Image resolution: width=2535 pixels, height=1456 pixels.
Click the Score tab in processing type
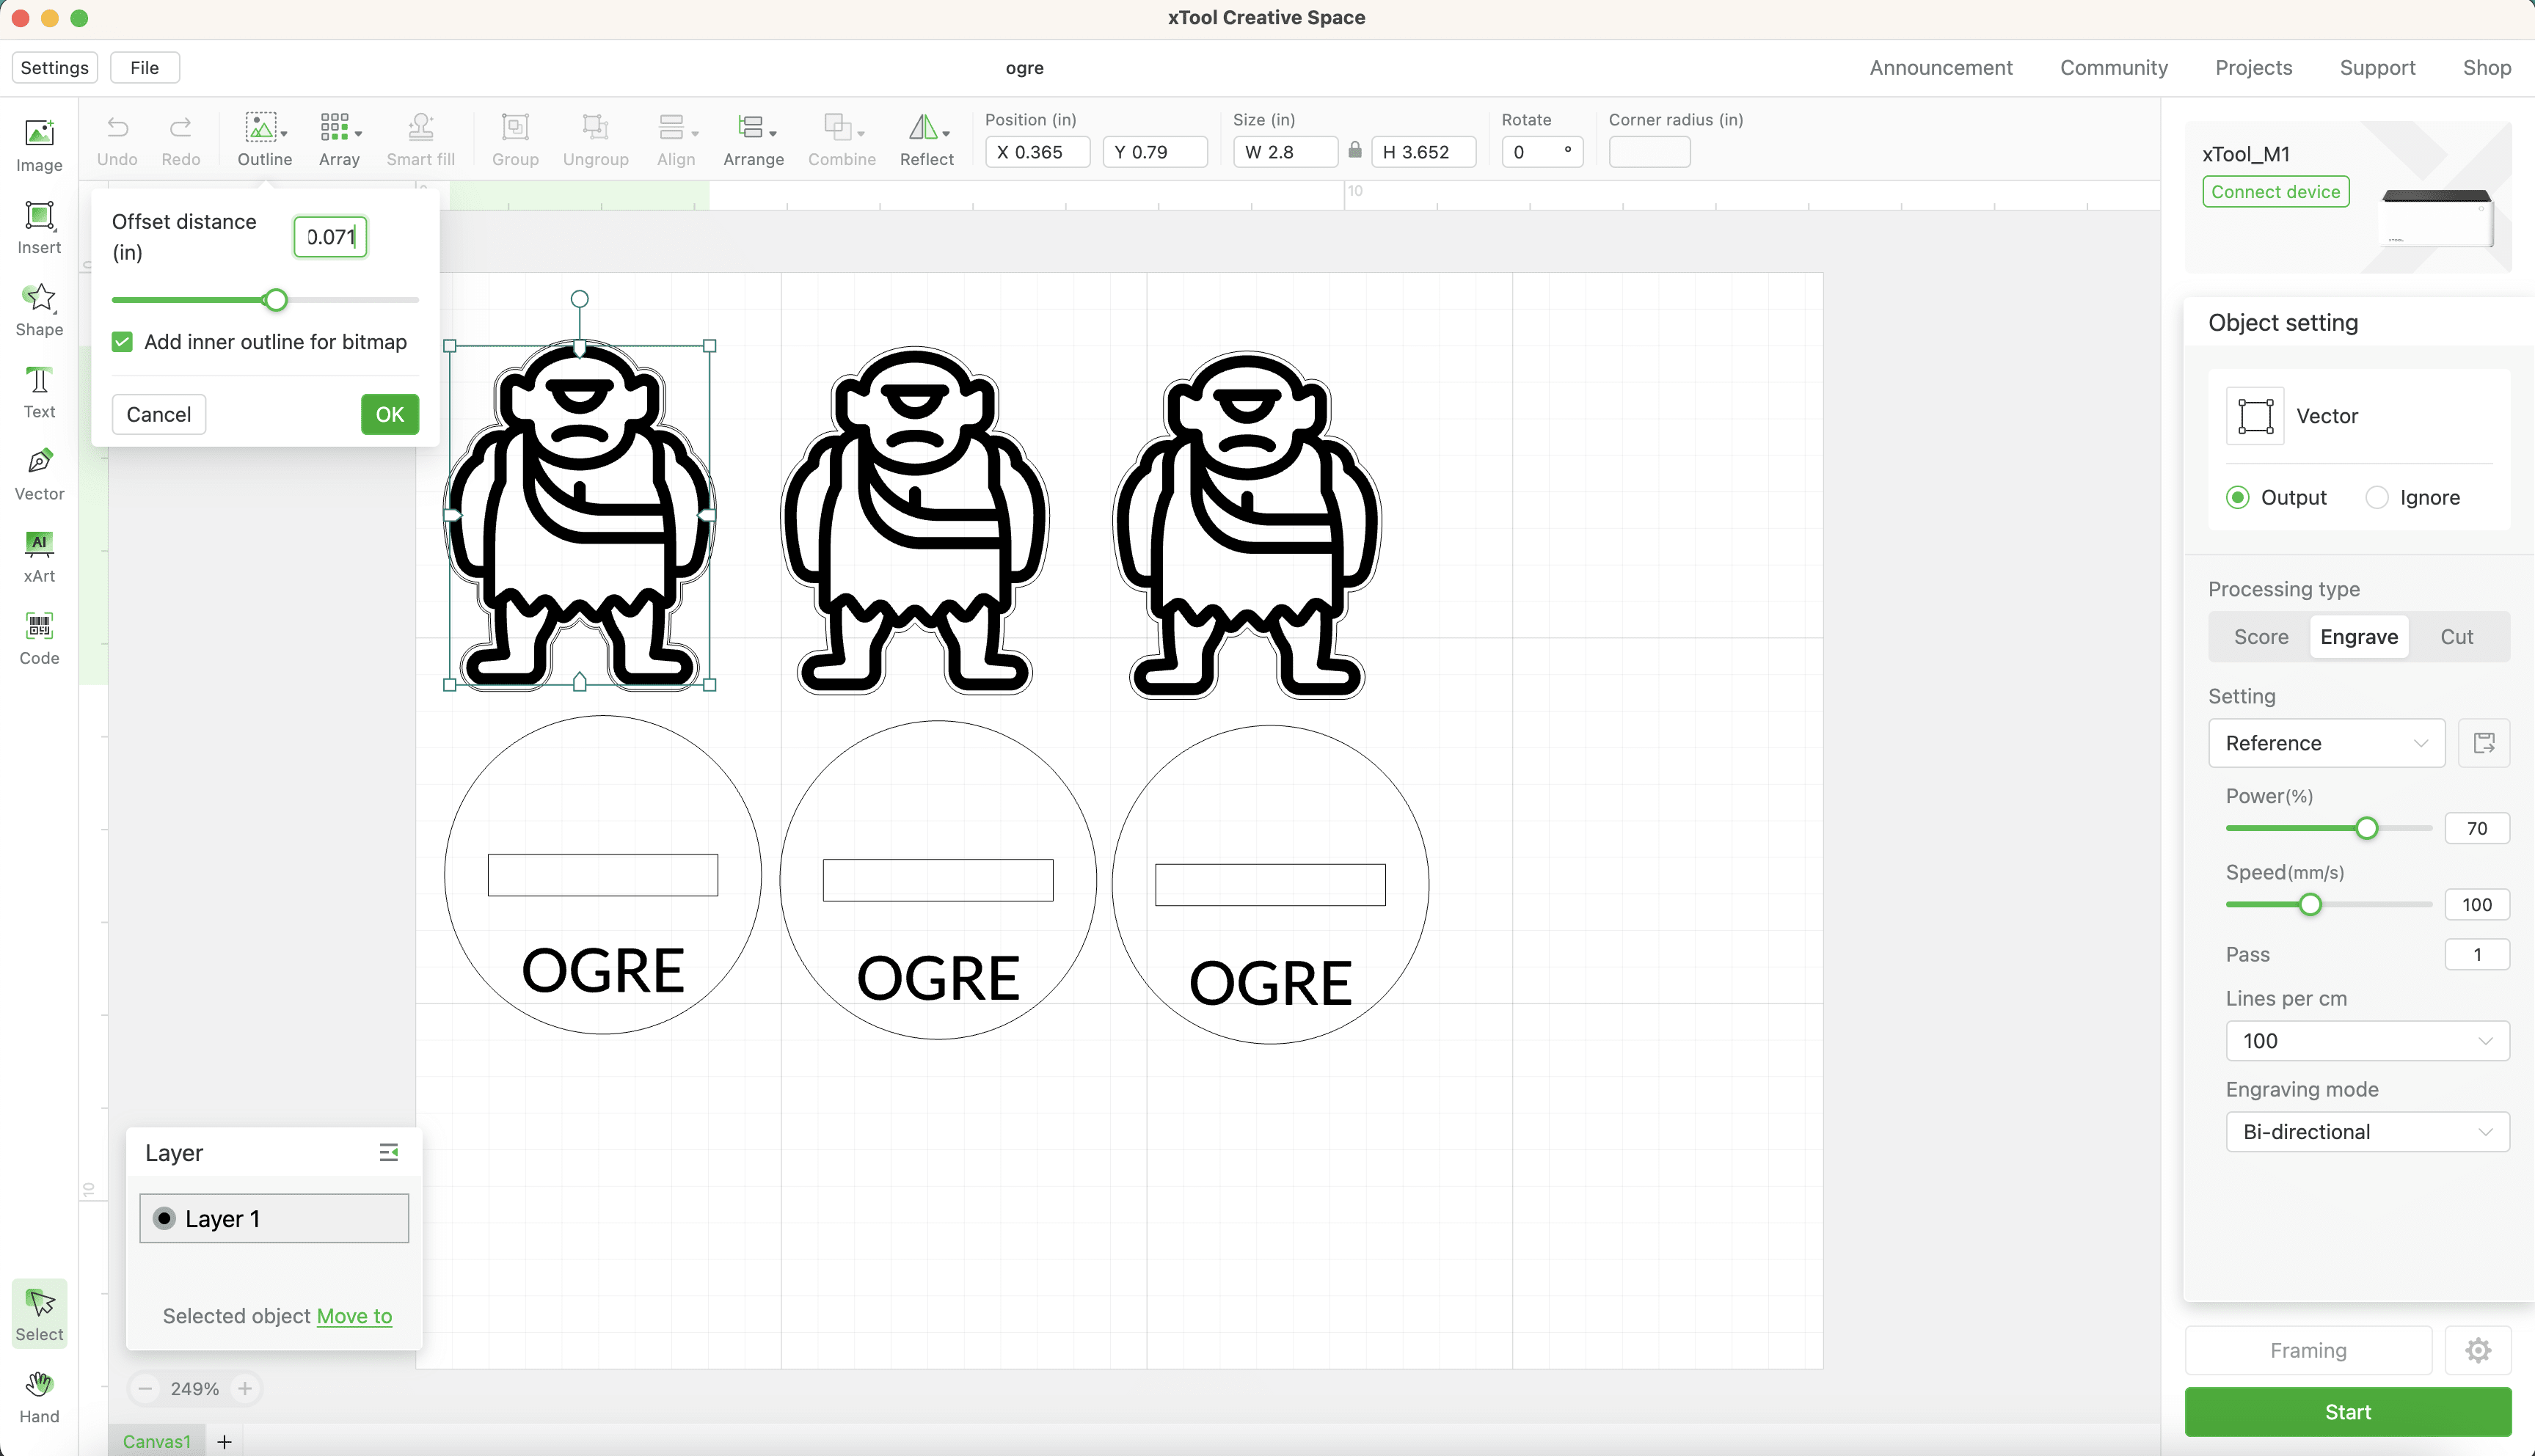(2260, 635)
